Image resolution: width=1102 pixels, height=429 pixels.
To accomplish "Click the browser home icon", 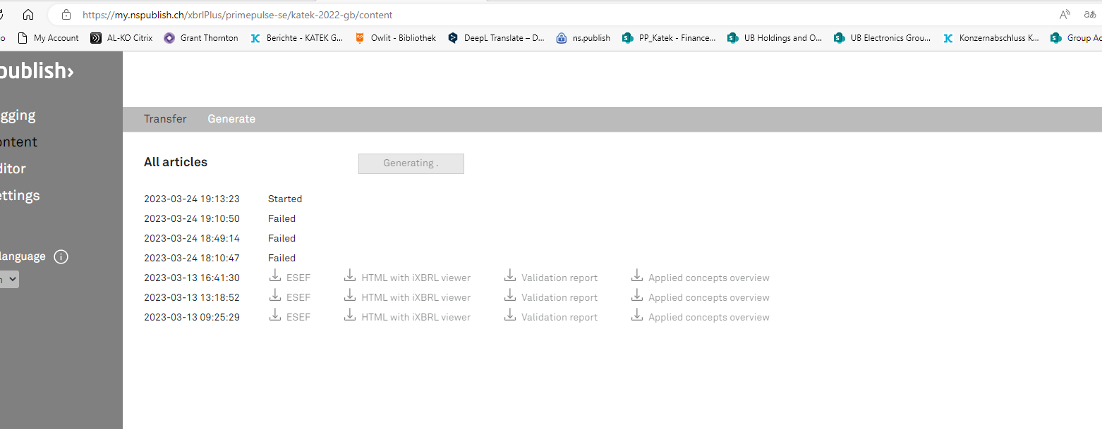I will pyautogui.click(x=28, y=15).
